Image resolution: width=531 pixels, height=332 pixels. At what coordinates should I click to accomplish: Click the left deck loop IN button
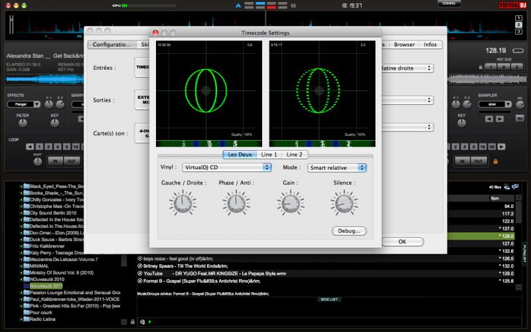coord(55,161)
